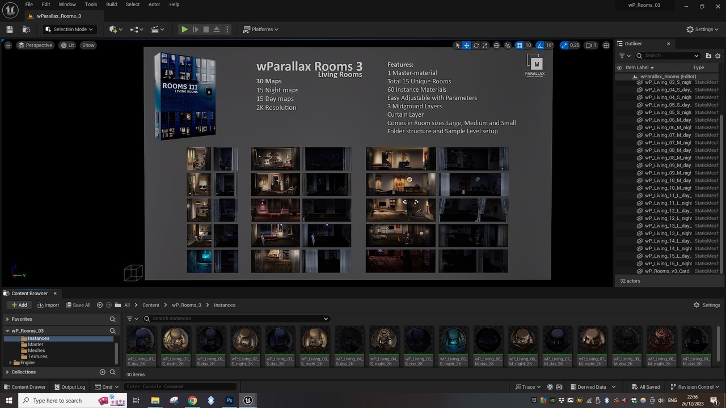This screenshot has width=726, height=408.
Task: Open the Cinematics clapperboard menu
Action: tap(158, 29)
